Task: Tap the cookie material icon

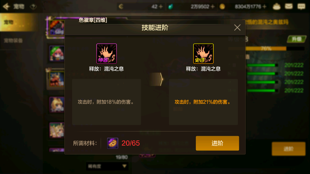Action: tap(112, 143)
